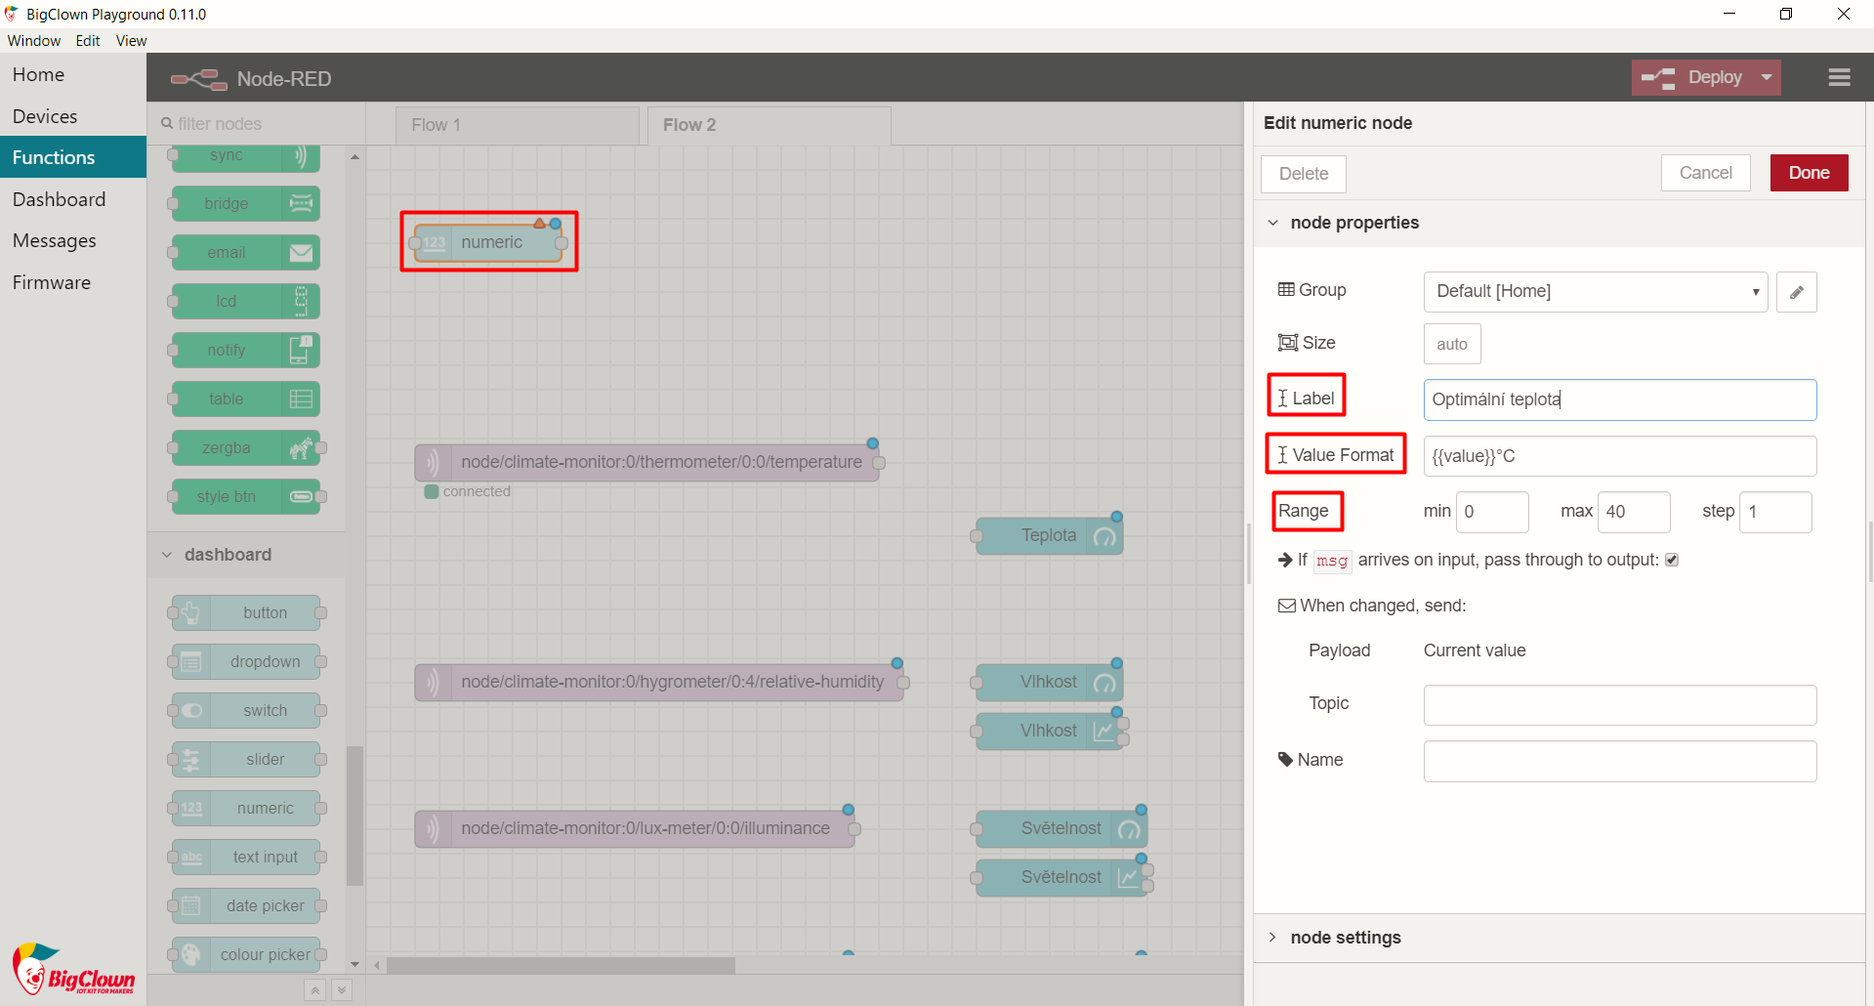
Task: Toggle pass through msg to output checkbox
Action: pos(1672,560)
